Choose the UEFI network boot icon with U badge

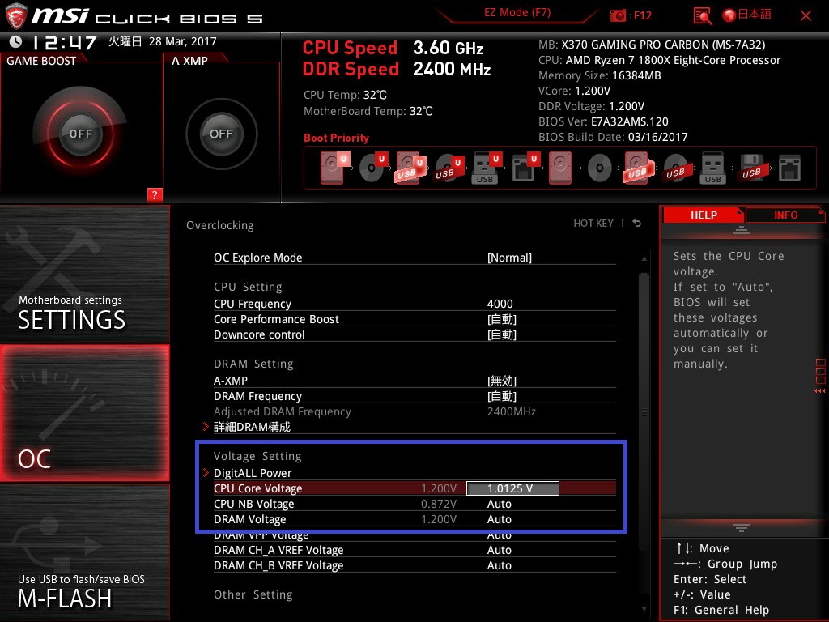click(x=525, y=168)
